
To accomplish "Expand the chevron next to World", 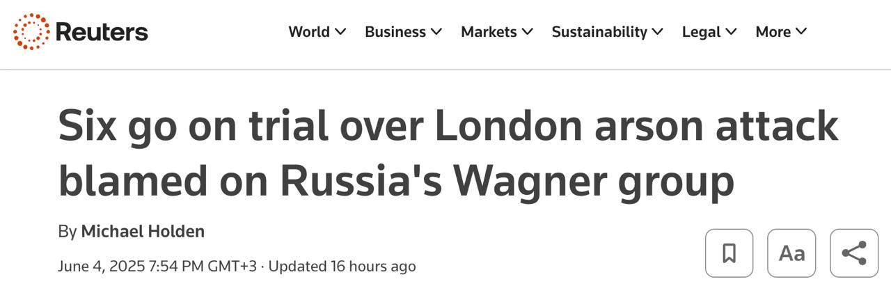I will (340, 32).
